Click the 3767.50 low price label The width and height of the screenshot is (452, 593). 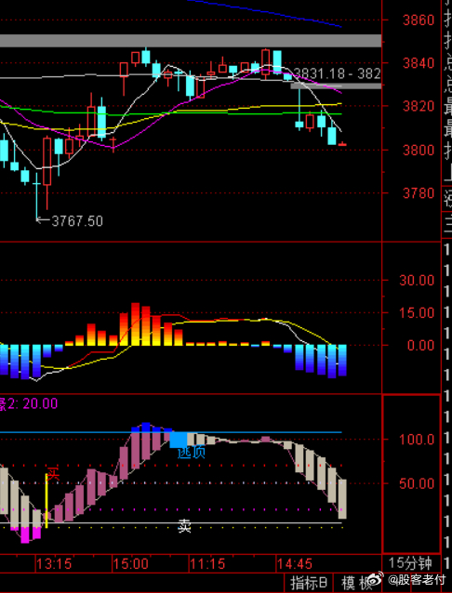[77, 221]
